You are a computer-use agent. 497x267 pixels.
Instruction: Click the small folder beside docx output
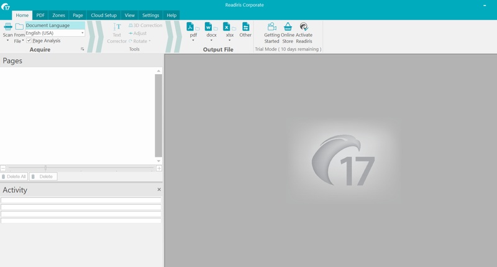[216, 29]
